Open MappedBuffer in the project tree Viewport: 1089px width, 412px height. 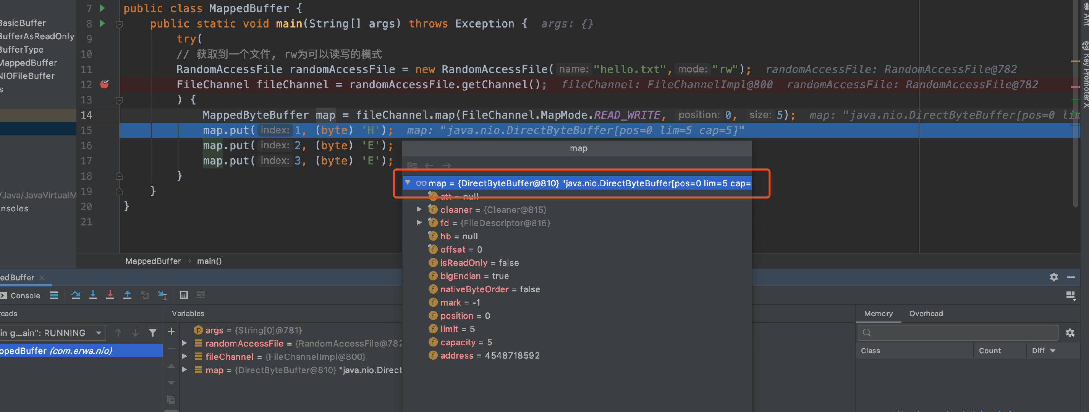pos(29,63)
